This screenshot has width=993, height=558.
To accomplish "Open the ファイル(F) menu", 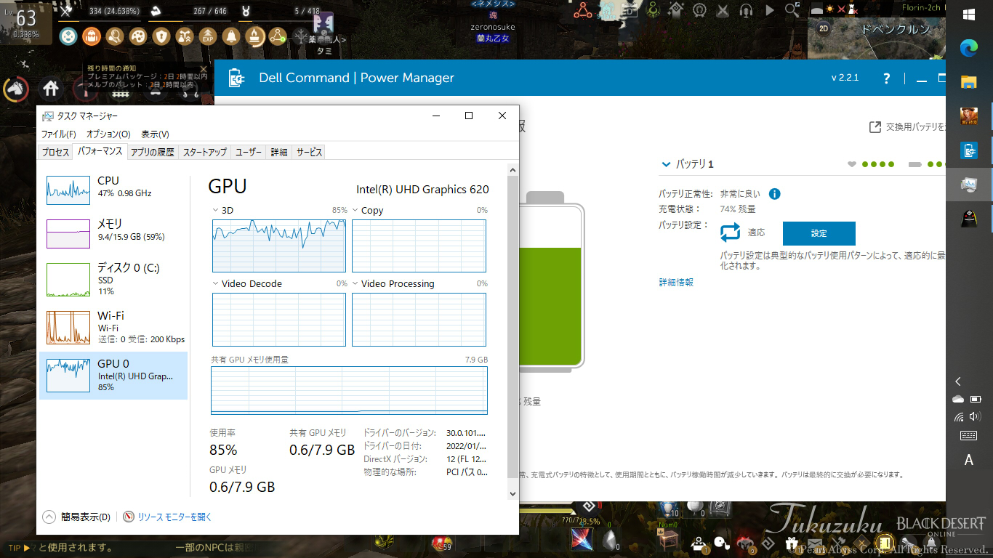I will 58,134.
